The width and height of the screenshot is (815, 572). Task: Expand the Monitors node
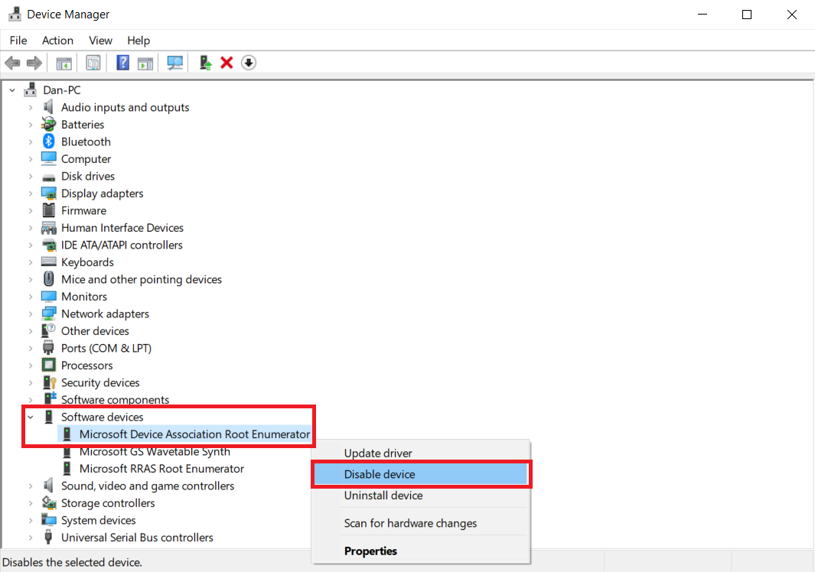(31, 297)
